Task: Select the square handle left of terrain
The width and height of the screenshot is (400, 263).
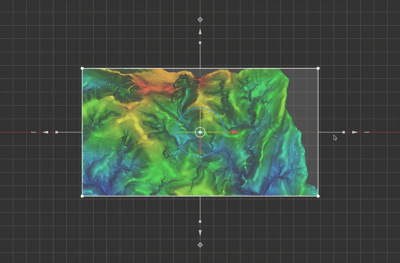Action: point(56,132)
